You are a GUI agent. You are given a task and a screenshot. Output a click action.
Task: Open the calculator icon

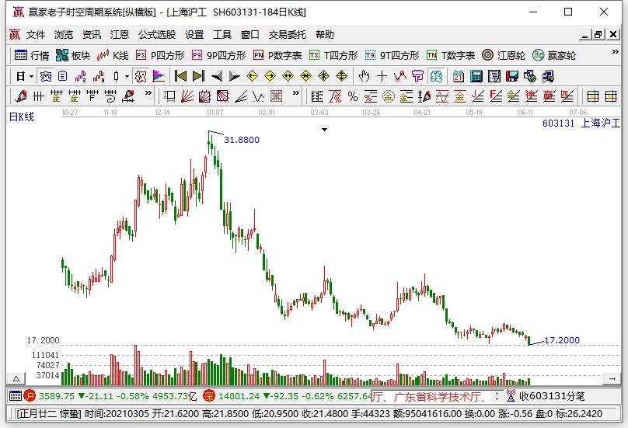click(x=476, y=76)
